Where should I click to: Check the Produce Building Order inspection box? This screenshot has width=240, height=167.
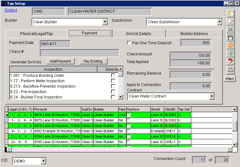pos(113,76)
